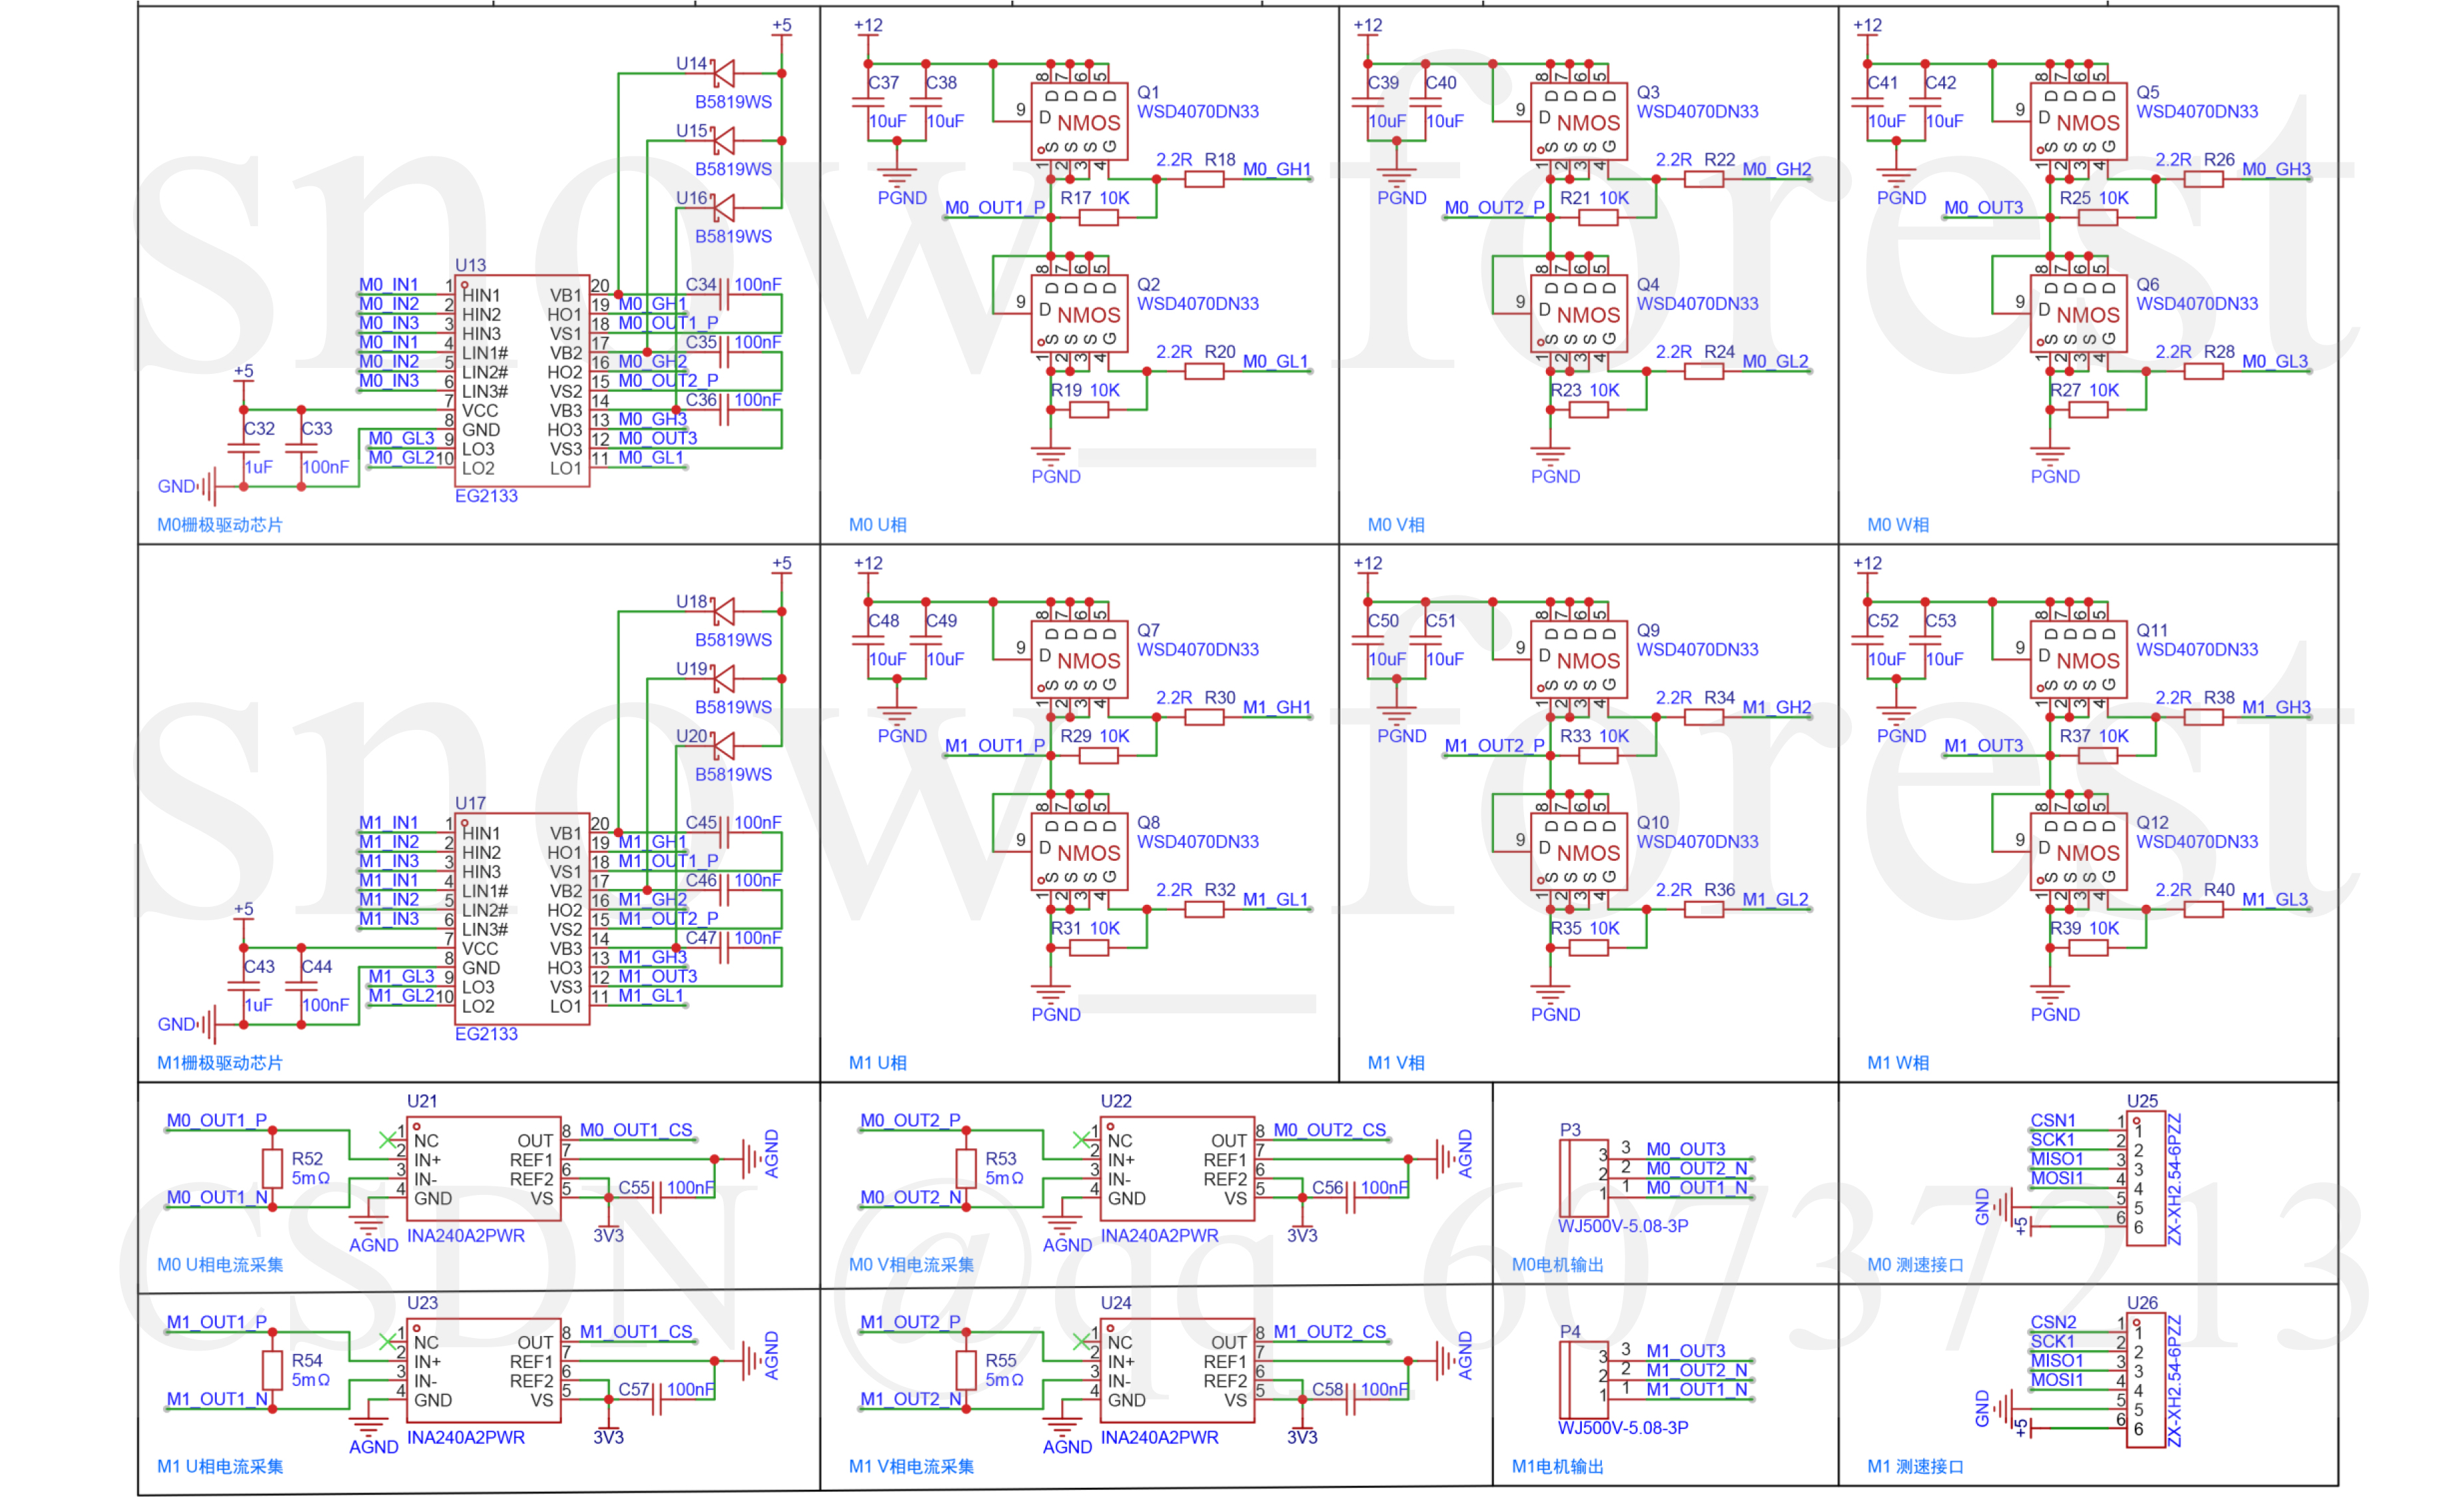Select the Q1 NMOS transistor symbol
Screen dimensions: 2464x1497
click(x=1079, y=122)
